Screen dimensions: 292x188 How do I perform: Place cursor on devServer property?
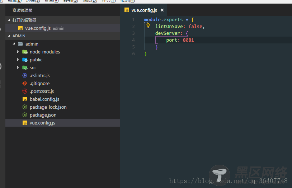[x=168, y=33]
